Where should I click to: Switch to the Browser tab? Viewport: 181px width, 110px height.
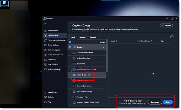[82, 37]
